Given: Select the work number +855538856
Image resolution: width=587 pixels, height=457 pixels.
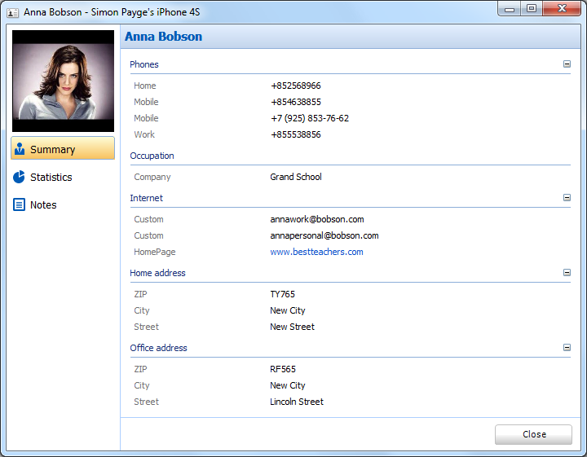Looking at the screenshot, I should point(296,134).
